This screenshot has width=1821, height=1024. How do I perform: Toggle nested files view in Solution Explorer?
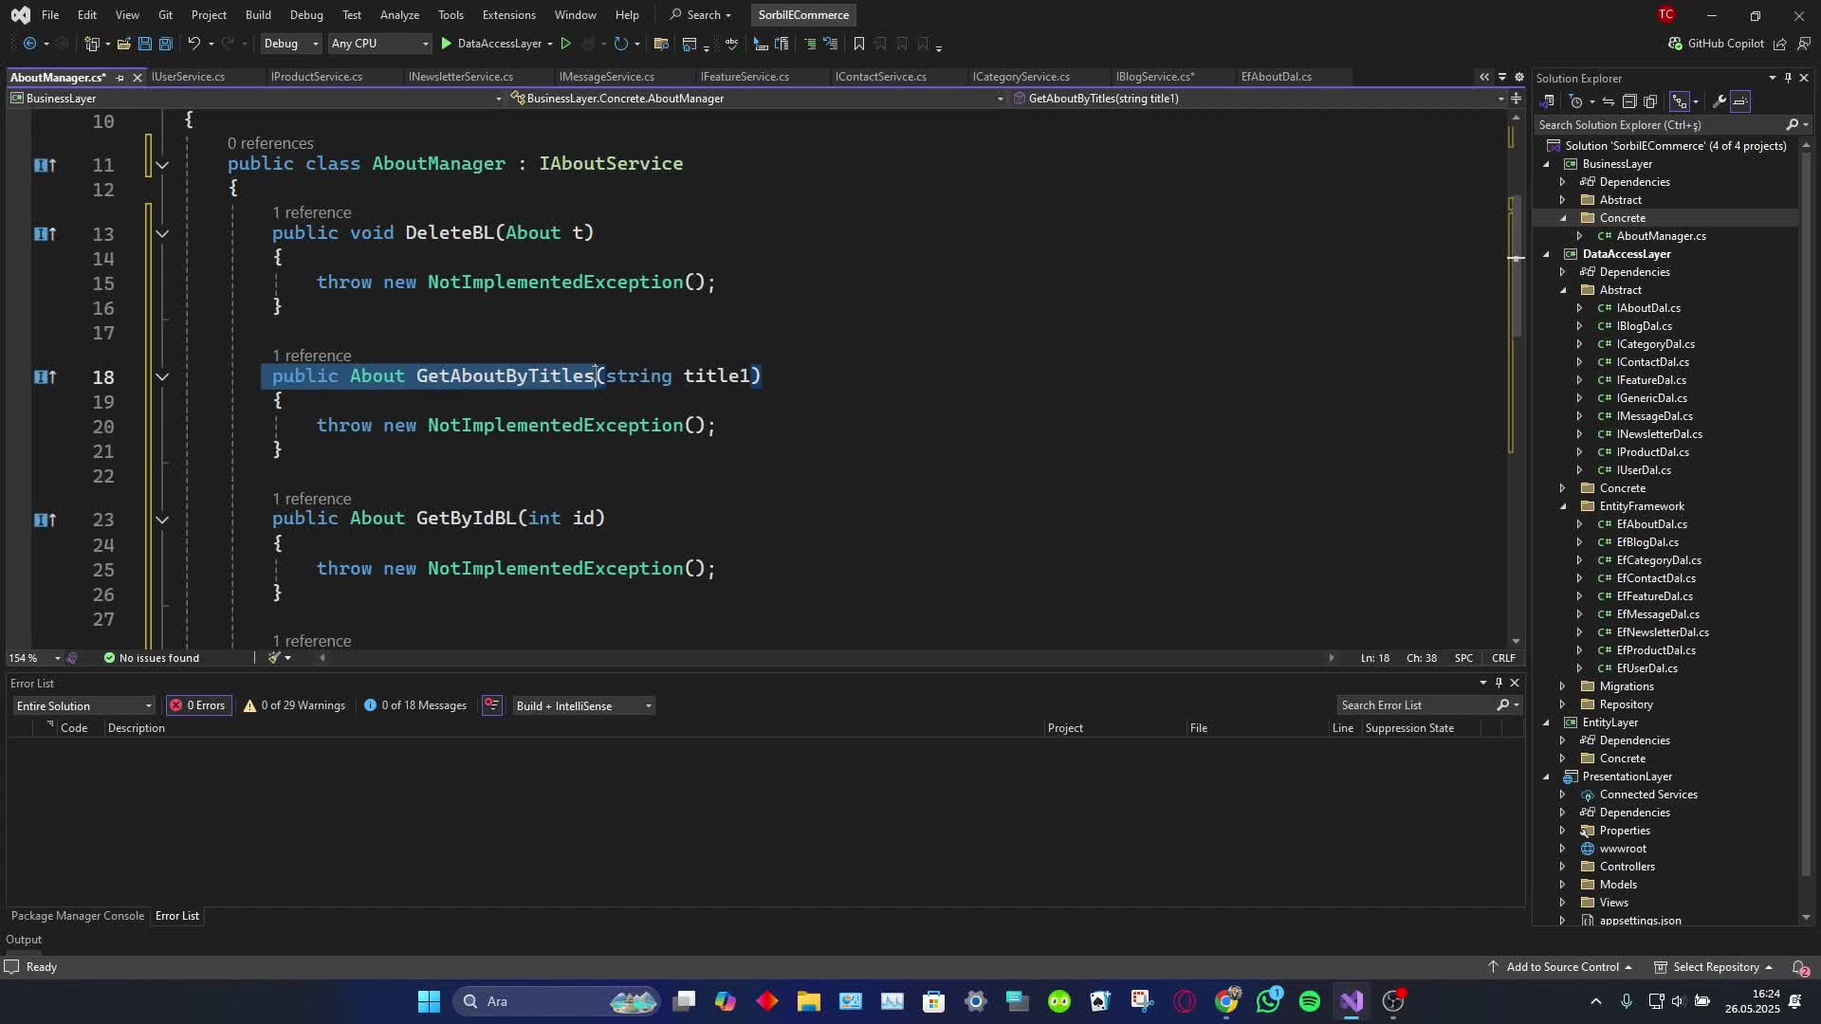(x=1680, y=101)
